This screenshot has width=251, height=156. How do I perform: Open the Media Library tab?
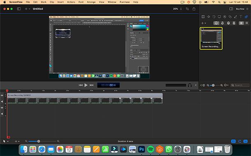pos(246,16)
